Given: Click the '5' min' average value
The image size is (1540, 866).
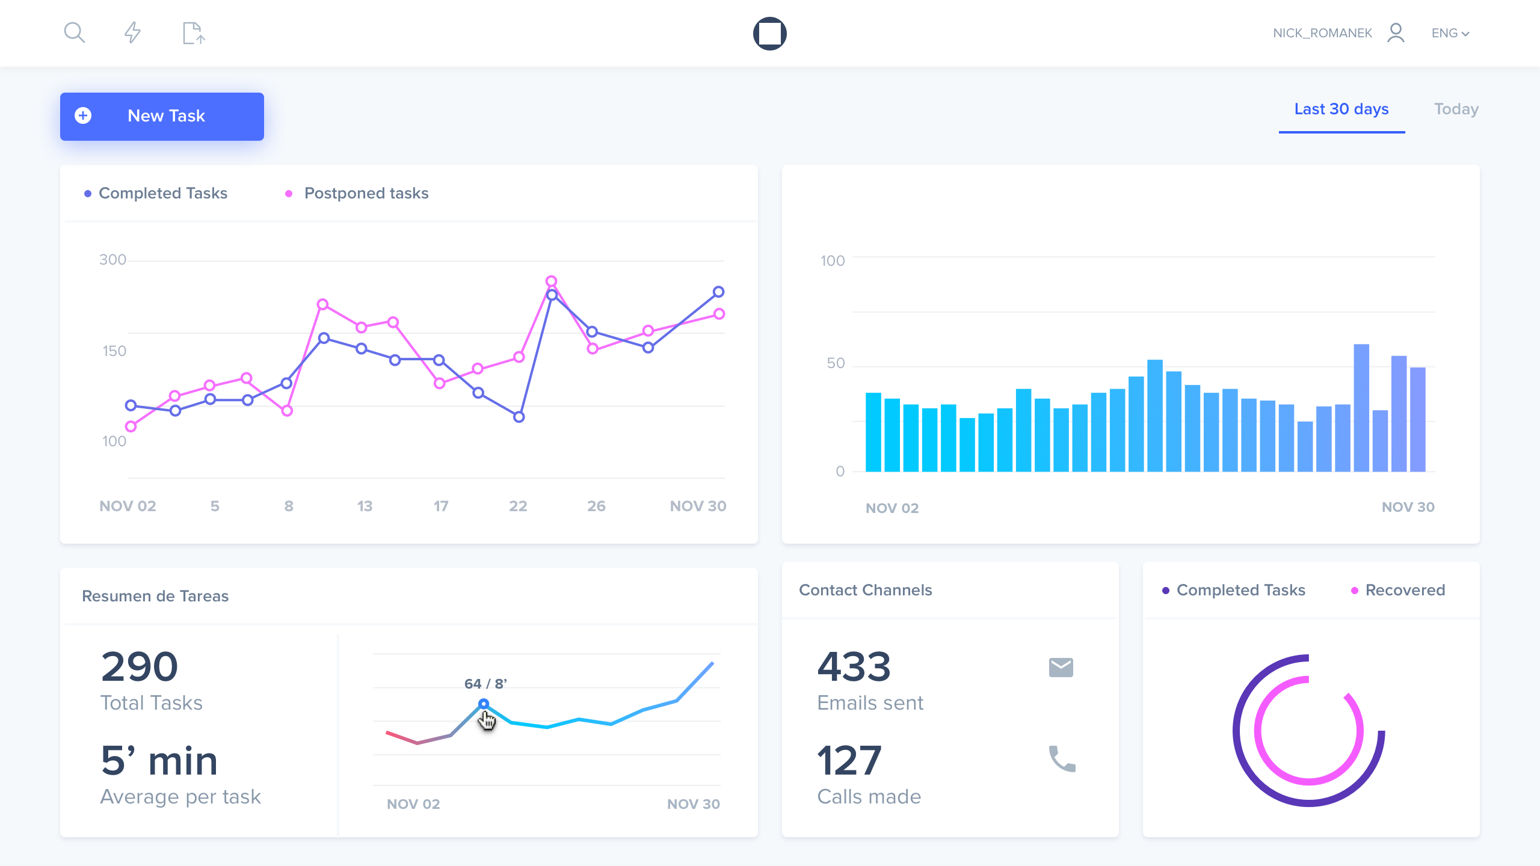Looking at the screenshot, I should tap(159, 761).
